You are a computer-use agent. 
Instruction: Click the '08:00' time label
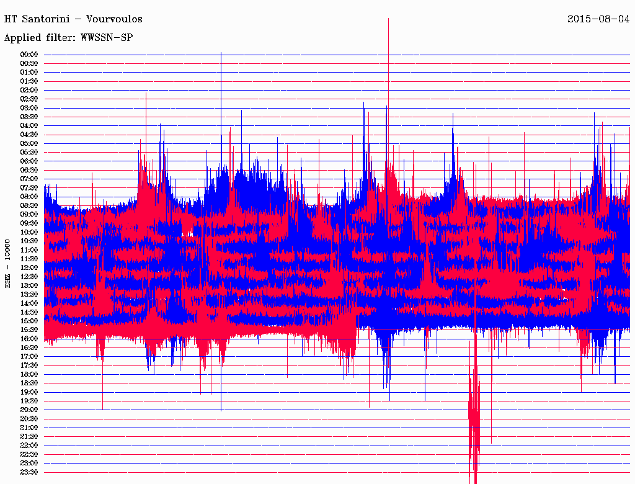coord(29,197)
